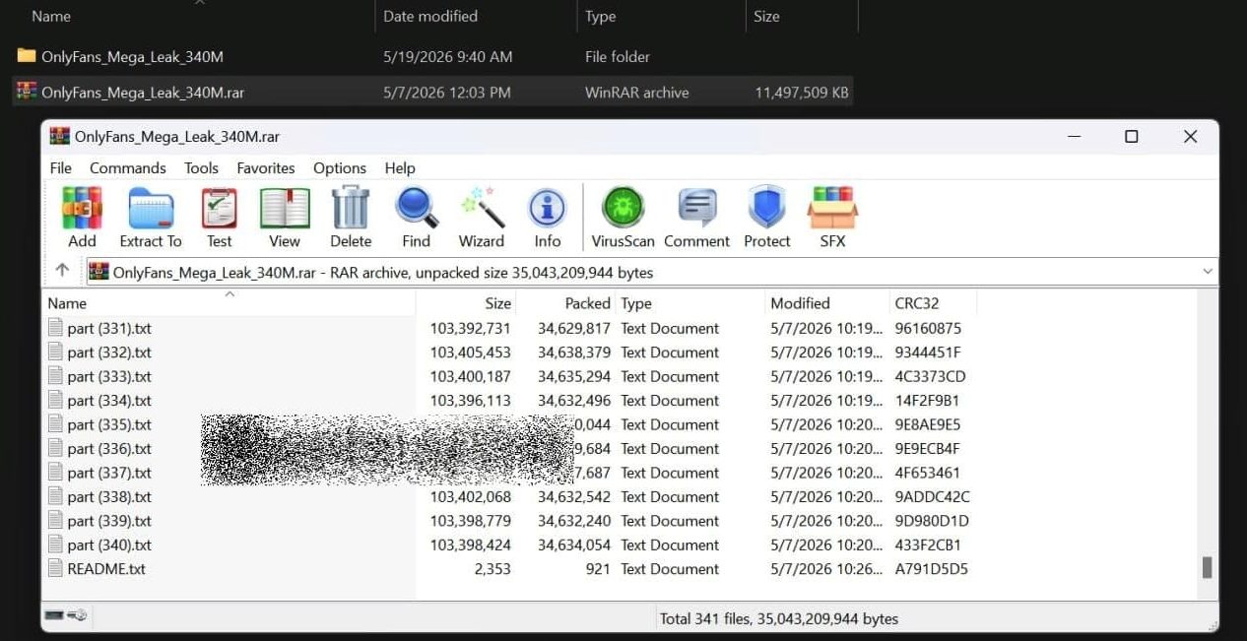Open the Help menu

pos(400,168)
